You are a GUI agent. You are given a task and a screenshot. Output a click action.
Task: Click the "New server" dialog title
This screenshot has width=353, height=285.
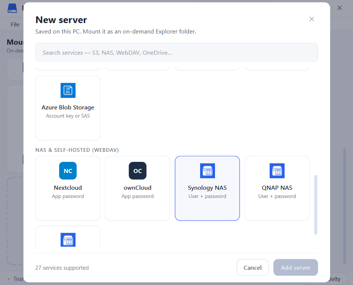click(61, 20)
